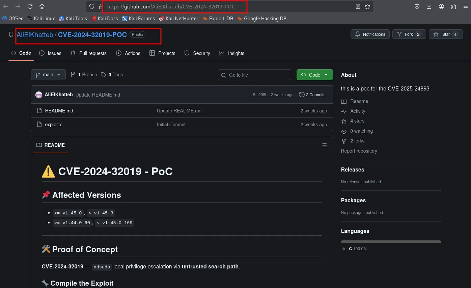Screen dimensions: 471x288
Task: Switch to the Issues tab
Action: coord(50,53)
